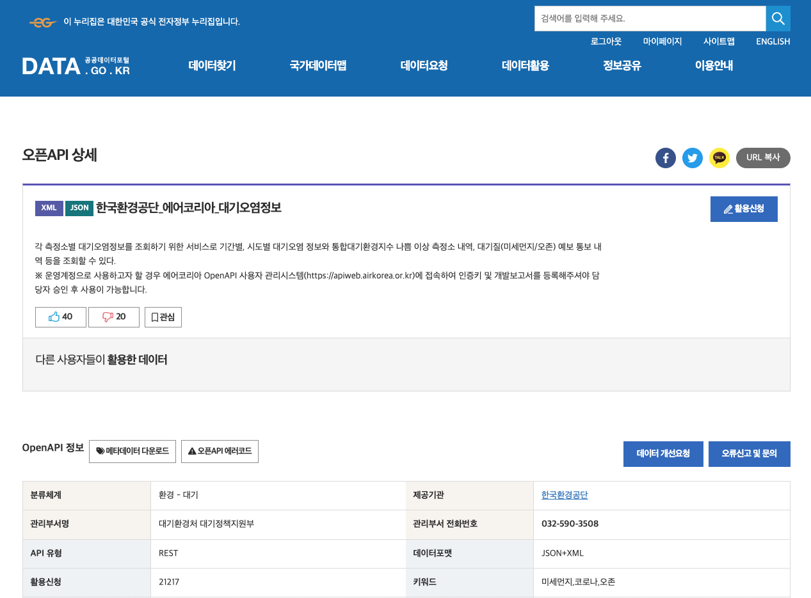Open 한국환경공단 provider link
Image resolution: width=811 pixels, height=598 pixels.
565,495
